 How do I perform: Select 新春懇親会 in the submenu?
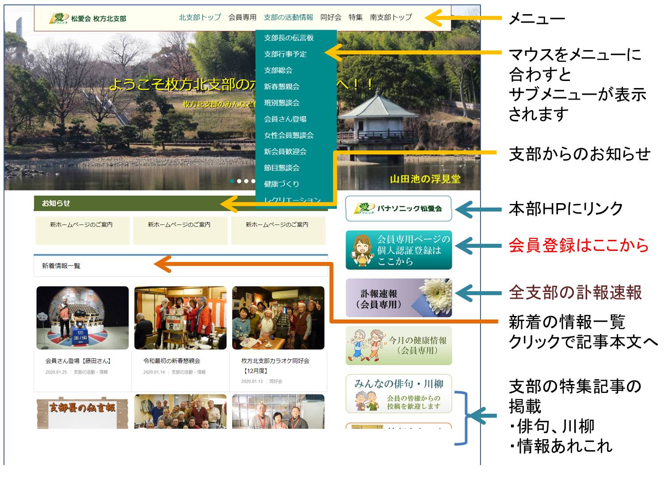coord(281,87)
